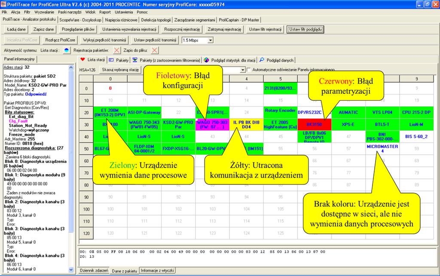The image size is (440, 276).
Task: Select the ET 200S HighFeature station cell
Action: click(x=280, y=124)
